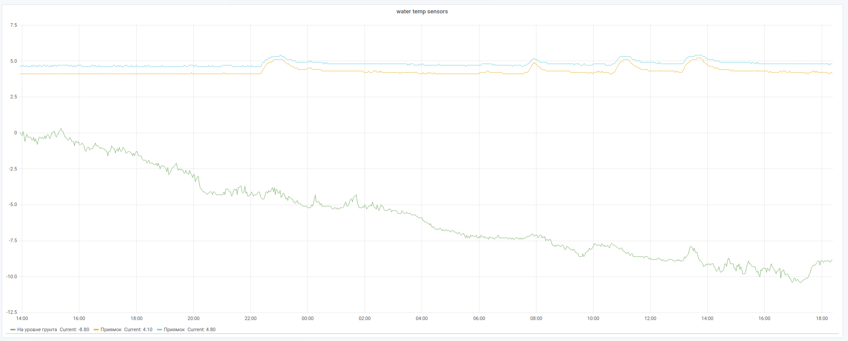Toggle the orange 'Приямок' series label
This screenshot has width=848, height=341.
111,330
